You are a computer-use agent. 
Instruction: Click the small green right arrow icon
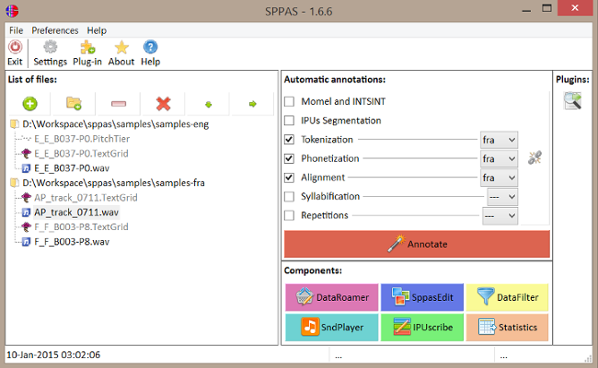point(252,104)
